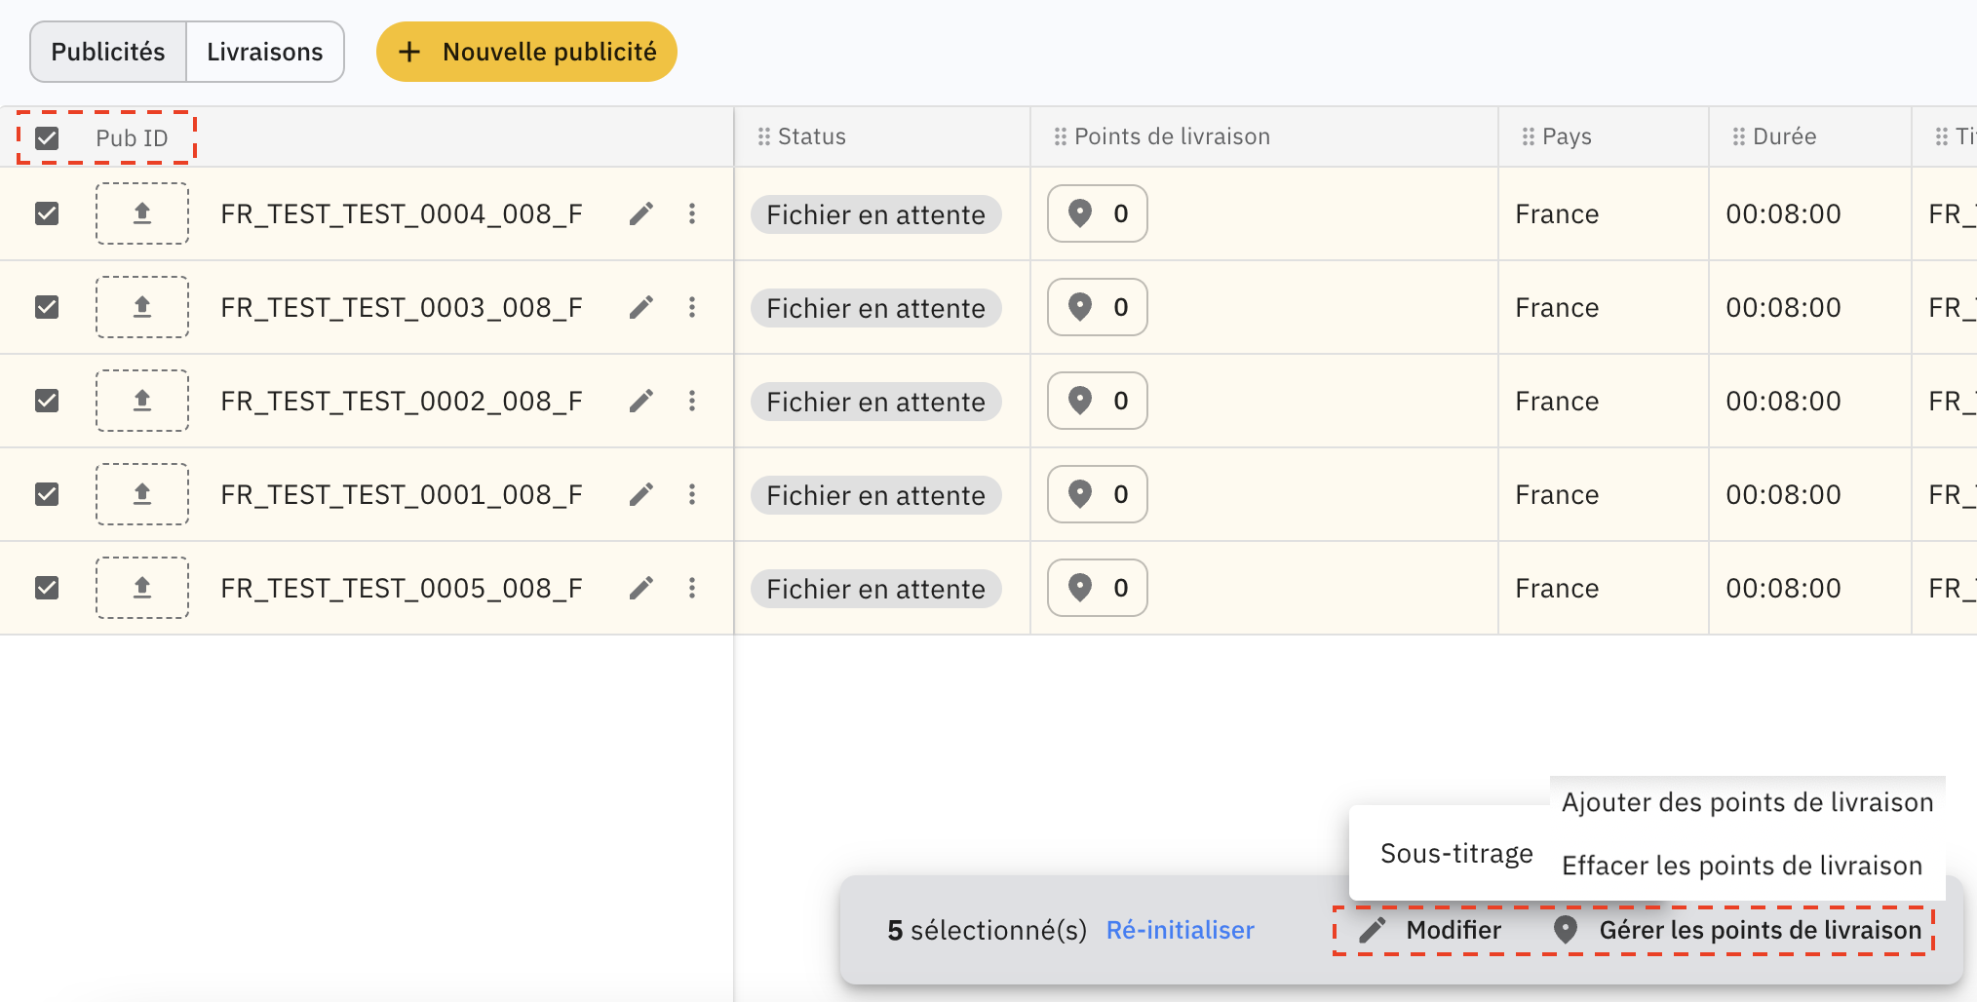Screen dimensions: 1977x1002
Task: Click upload icon for FR_TEST_TEST_0004_008_F
Action: [x=142, y=213]
